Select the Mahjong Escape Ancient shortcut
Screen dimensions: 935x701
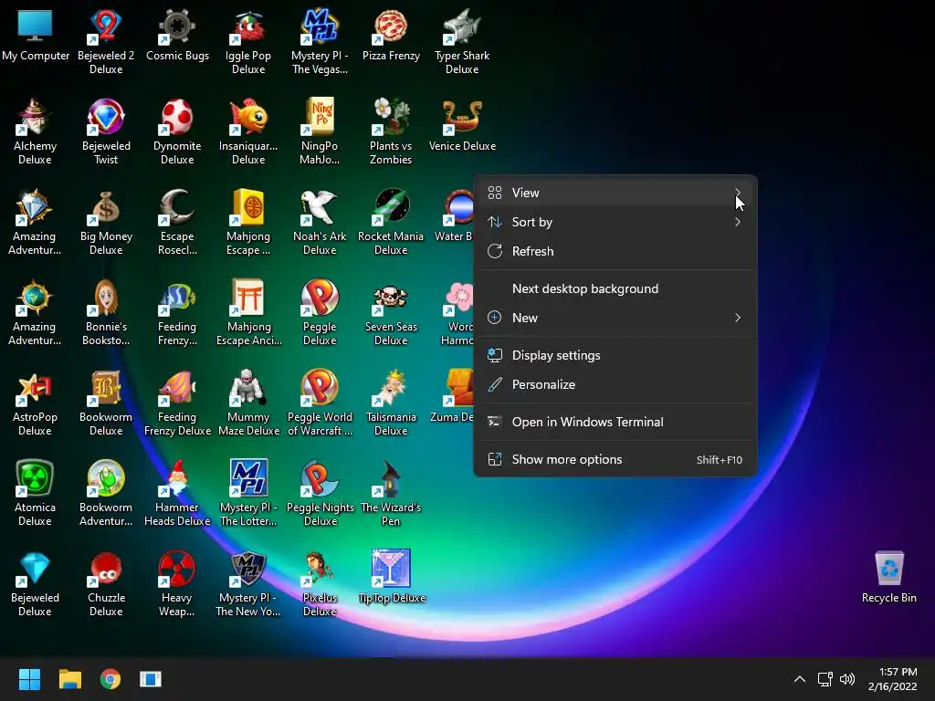click(x=248, y=314)
